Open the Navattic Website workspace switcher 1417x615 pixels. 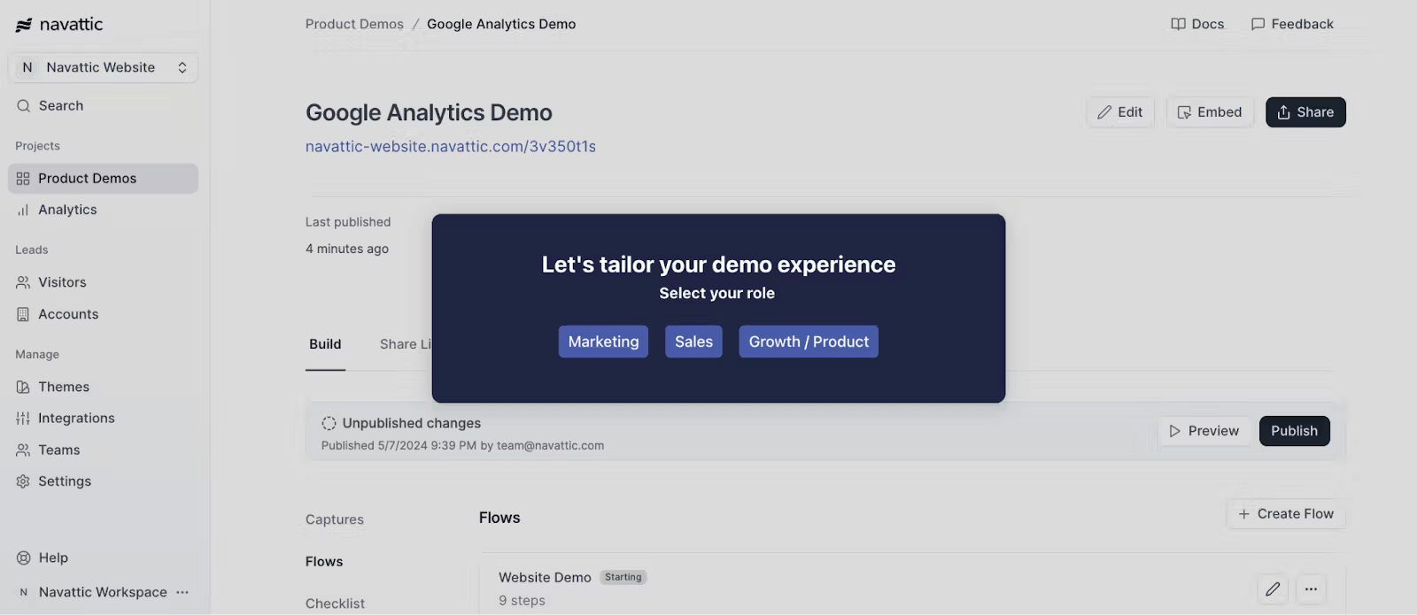pyautogui.click(x=103, y=67)
